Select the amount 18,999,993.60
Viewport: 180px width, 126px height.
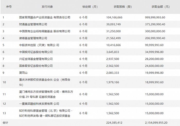(x=154, y=82)
